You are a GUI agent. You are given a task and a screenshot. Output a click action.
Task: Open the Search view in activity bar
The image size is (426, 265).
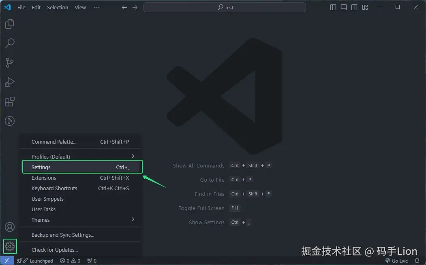[x=9, y=43]
